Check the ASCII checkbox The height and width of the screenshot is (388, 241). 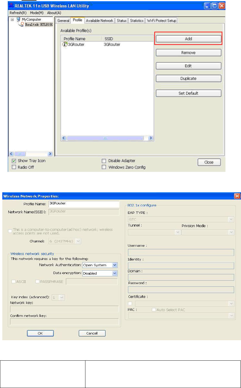click(14, 282)
